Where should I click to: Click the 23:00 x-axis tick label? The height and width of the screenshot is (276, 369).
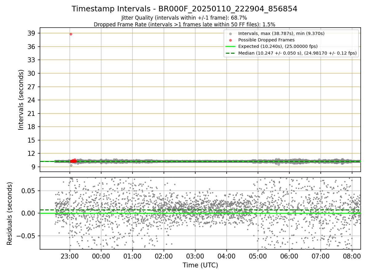click(70, 256)
